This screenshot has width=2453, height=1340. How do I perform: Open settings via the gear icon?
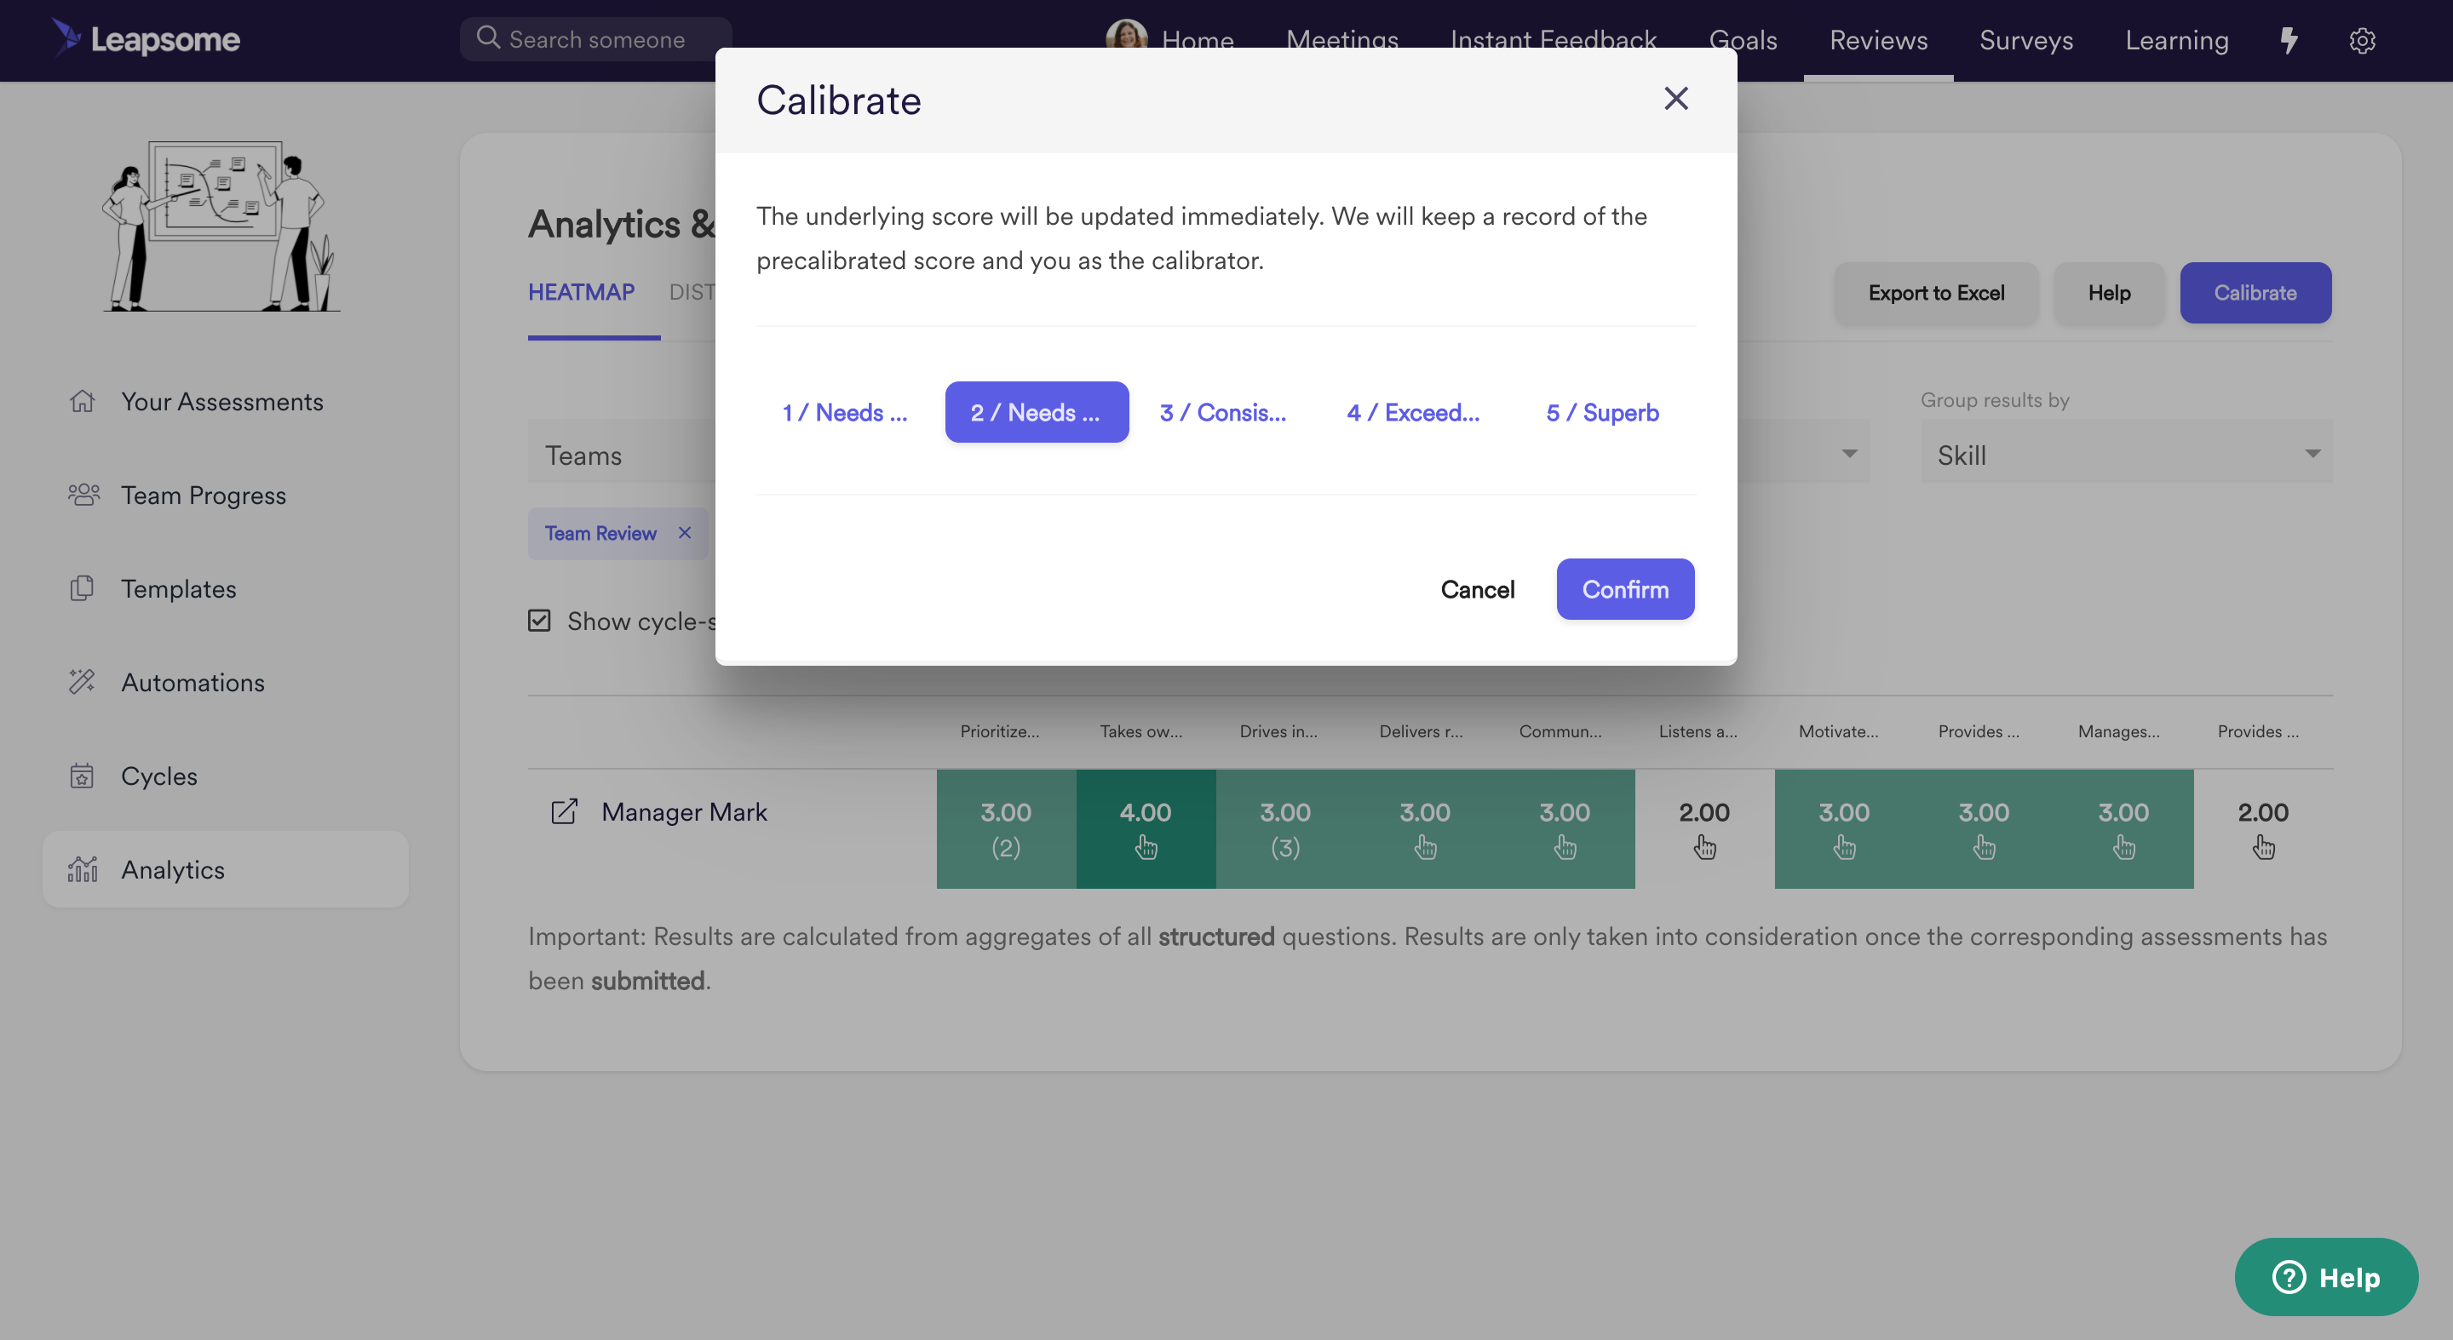2362,40
